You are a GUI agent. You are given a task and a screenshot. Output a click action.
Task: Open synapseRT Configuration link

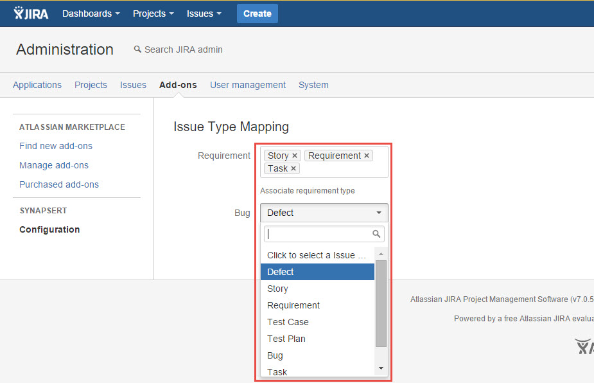tap(49, 230)
